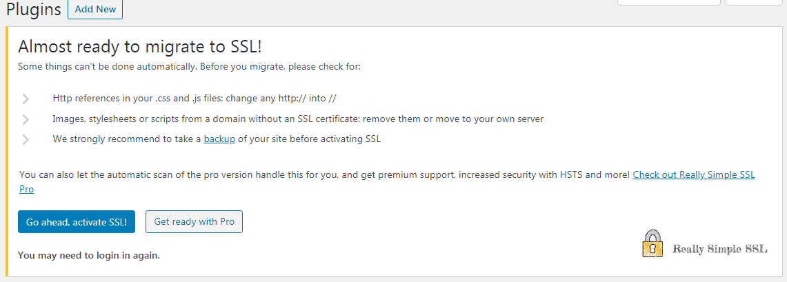Click the 'You may need to login in again' note
Image resolution: width=787 pixels, height=282 pixels.
[89, 255]
